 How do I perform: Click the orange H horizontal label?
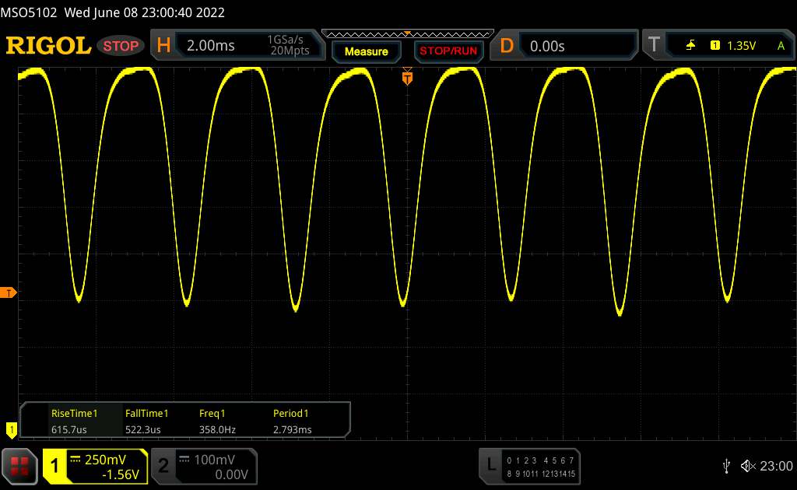tap(163, 46)
